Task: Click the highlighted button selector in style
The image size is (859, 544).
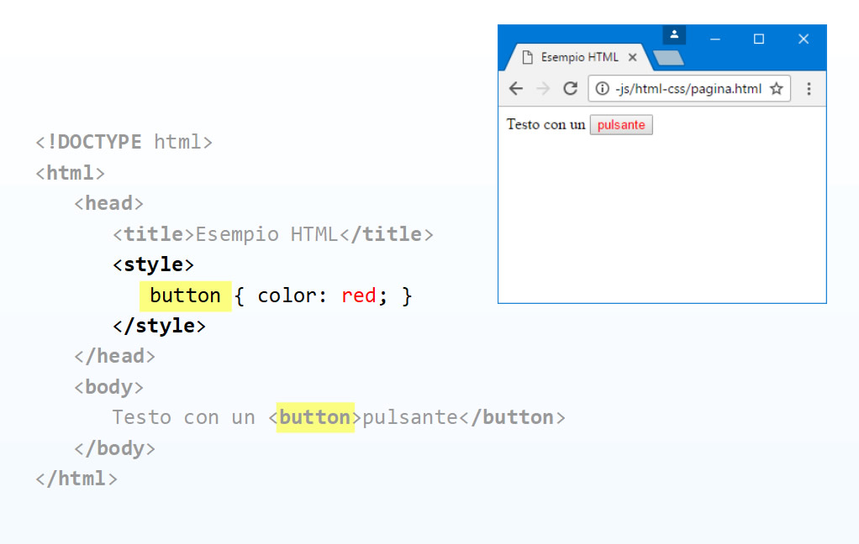Action: click(x=185, y=296)
